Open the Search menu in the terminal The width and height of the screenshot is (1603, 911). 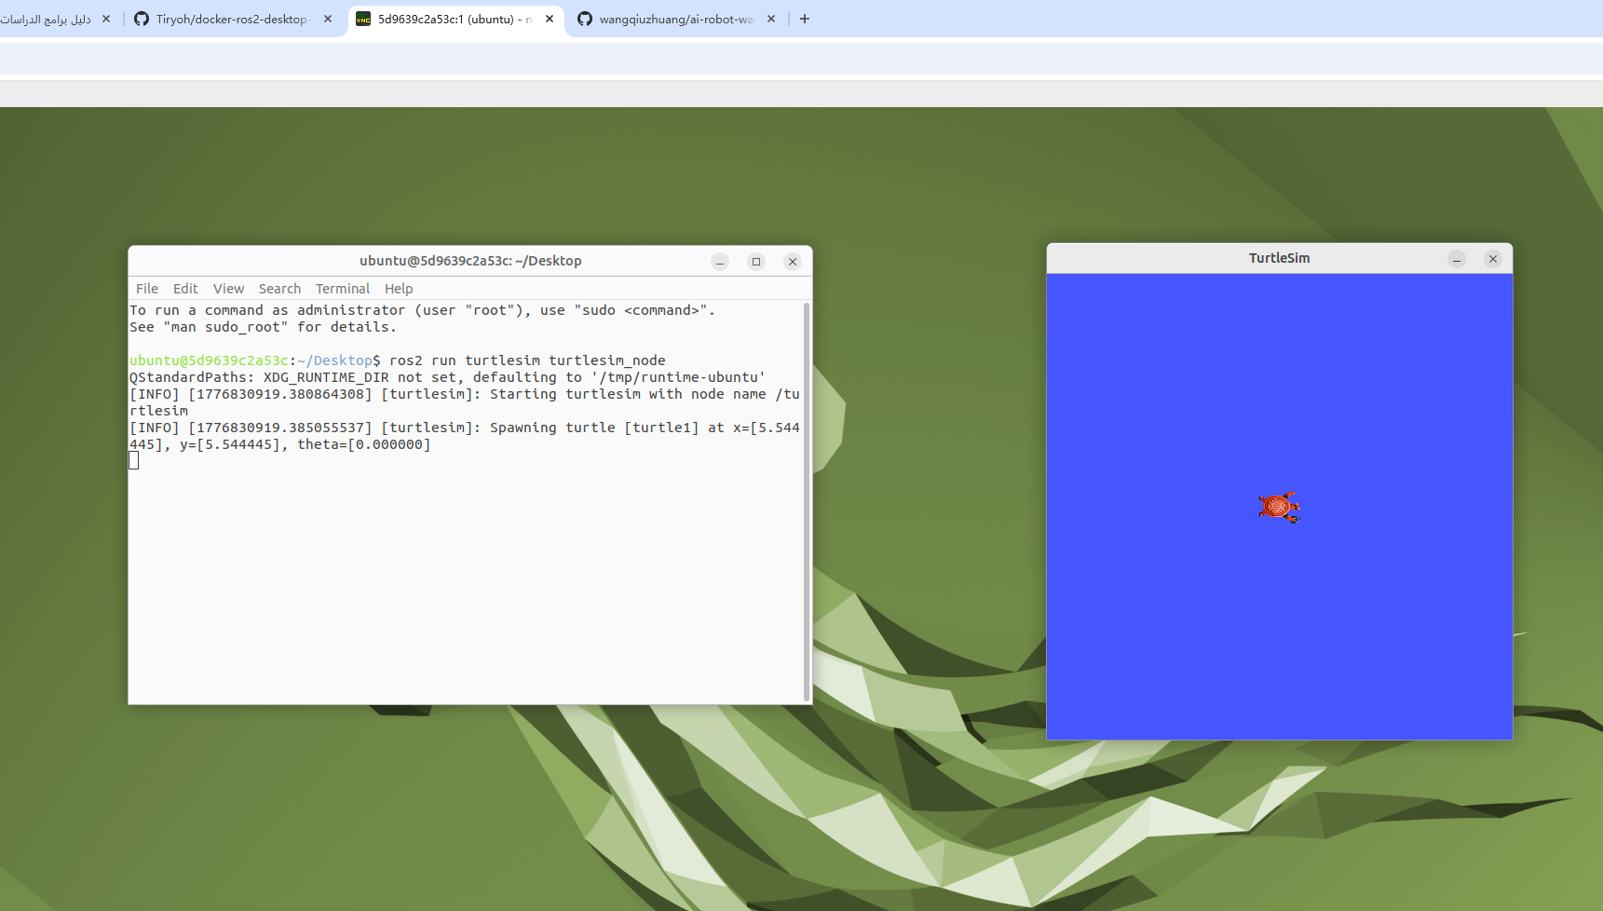pos(279,289)
